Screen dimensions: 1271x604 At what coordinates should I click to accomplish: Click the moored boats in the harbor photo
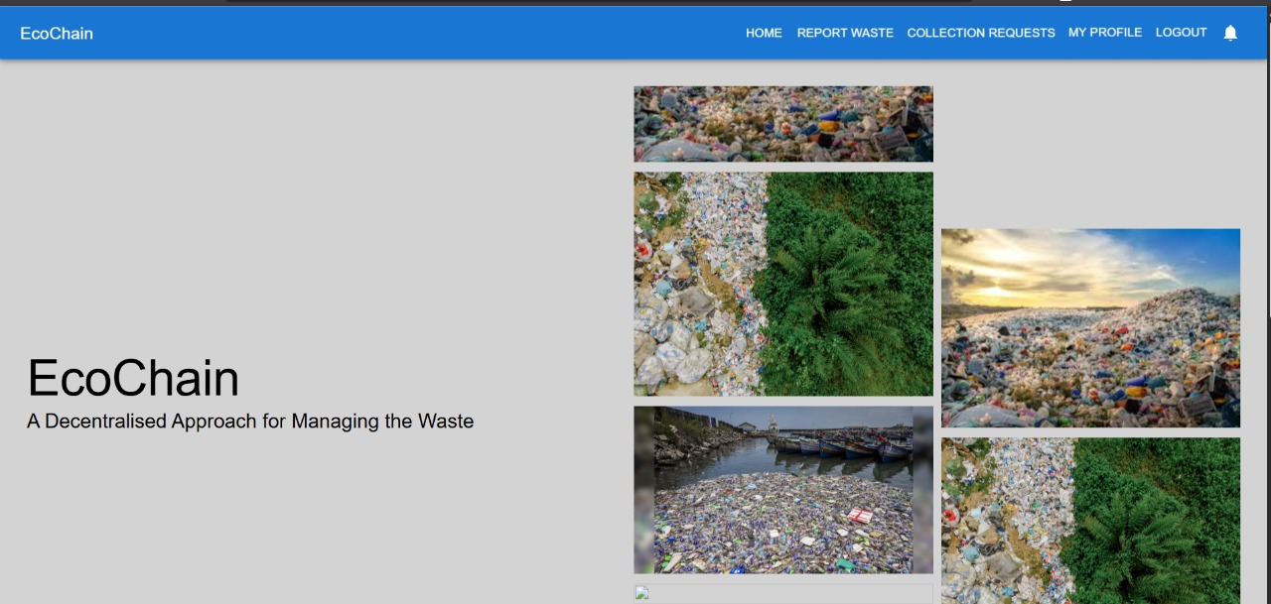pyautogui.click(x=842, y=447)
